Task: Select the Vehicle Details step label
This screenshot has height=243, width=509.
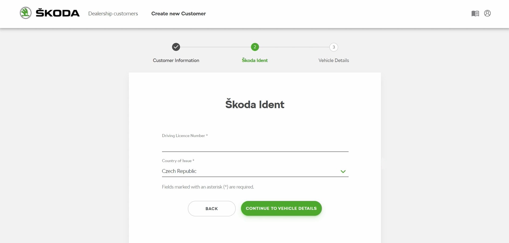Action: click(x=333, y=60)
